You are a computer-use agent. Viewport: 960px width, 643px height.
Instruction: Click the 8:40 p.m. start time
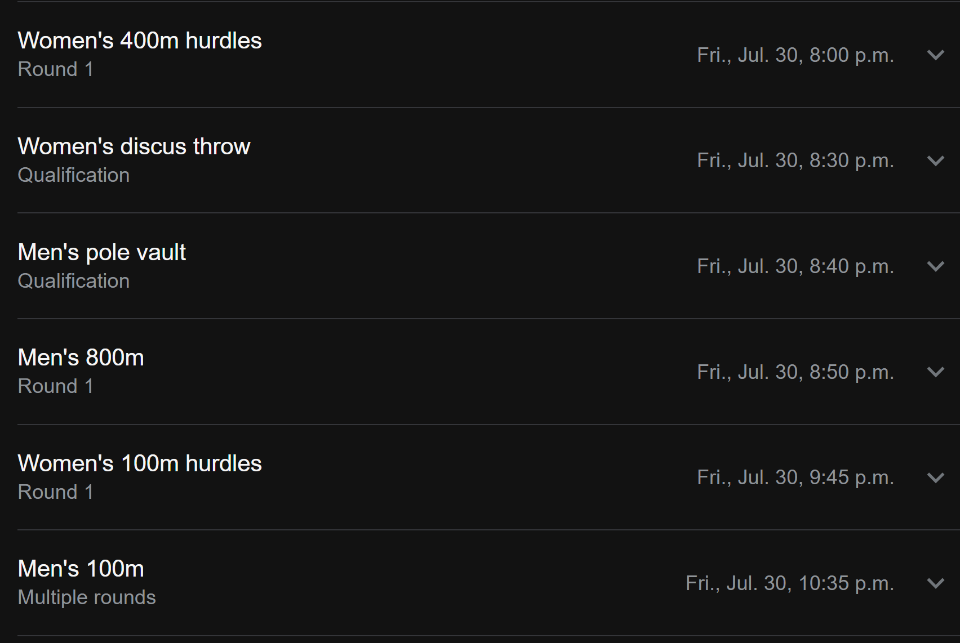795,266
